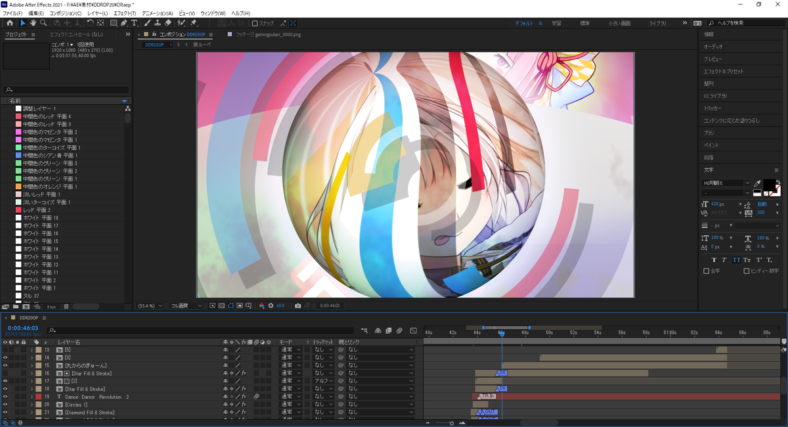This screenshot has width=788, height=427.
Task: Select the Type text tool
Action: point(134,23)
